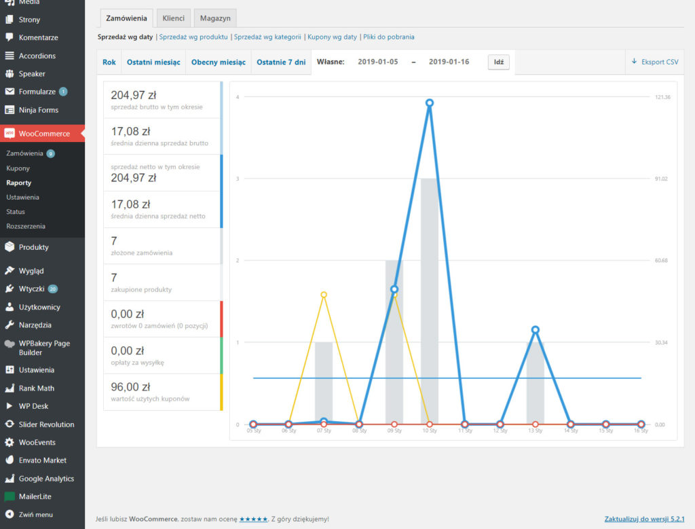Click the Formularze envelope icon
Screen dimensions: 695x529
coord(10,92)
